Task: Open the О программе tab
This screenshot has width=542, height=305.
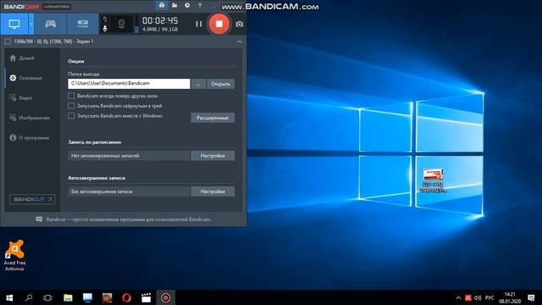Action: [x=30, y=137]
